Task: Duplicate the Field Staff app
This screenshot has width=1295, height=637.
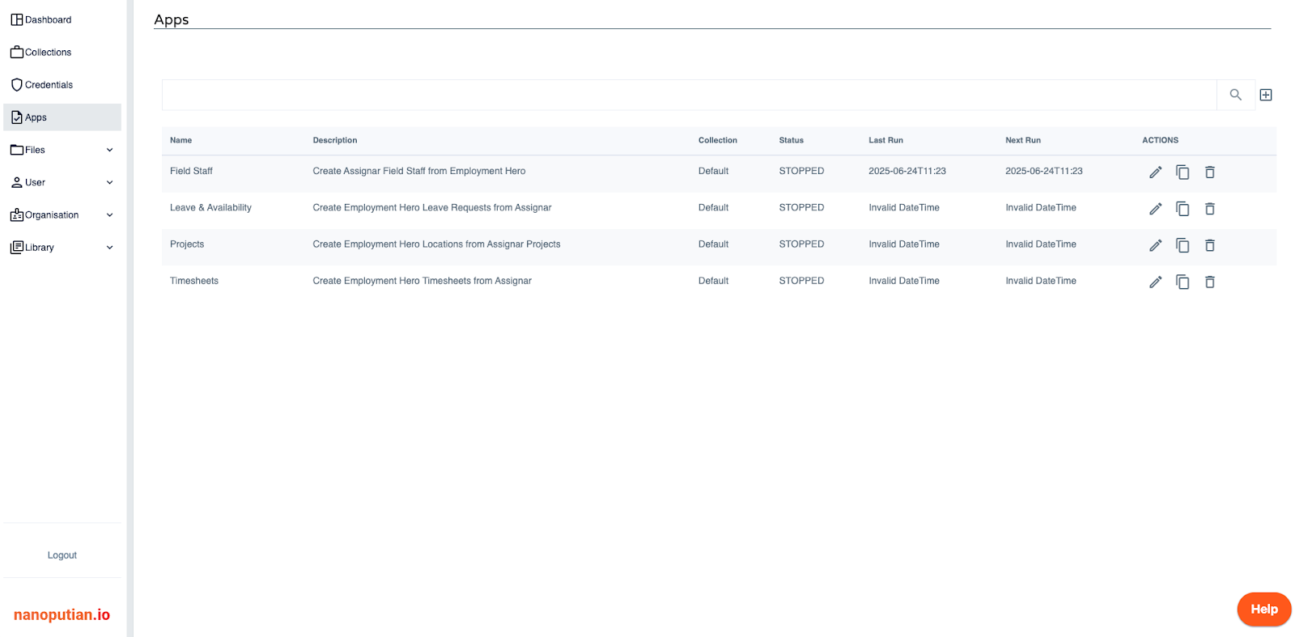Action: 1182,172
